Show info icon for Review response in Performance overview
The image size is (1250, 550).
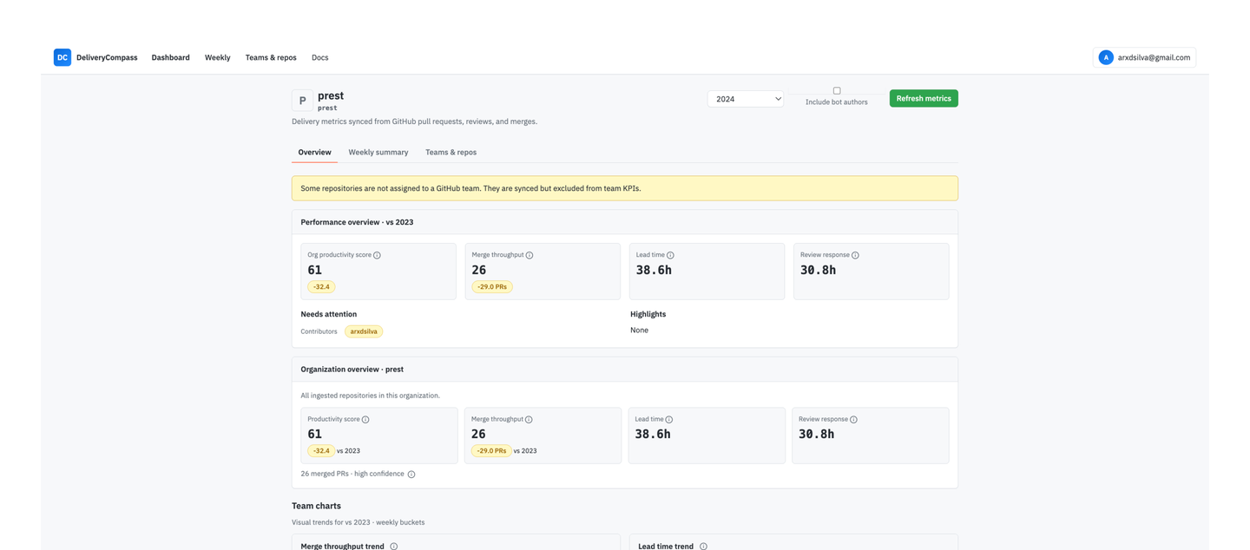pos(855,255)
